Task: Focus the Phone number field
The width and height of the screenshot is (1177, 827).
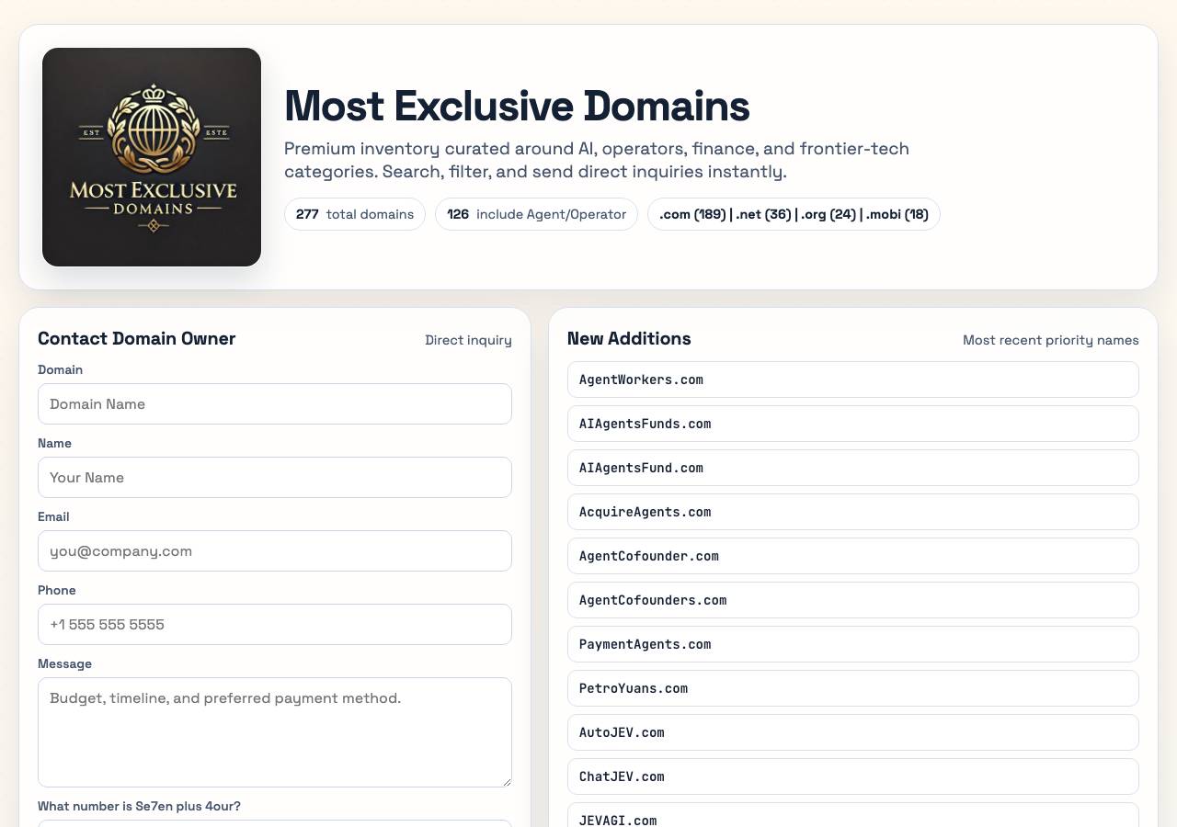Action: click(275, 625)
